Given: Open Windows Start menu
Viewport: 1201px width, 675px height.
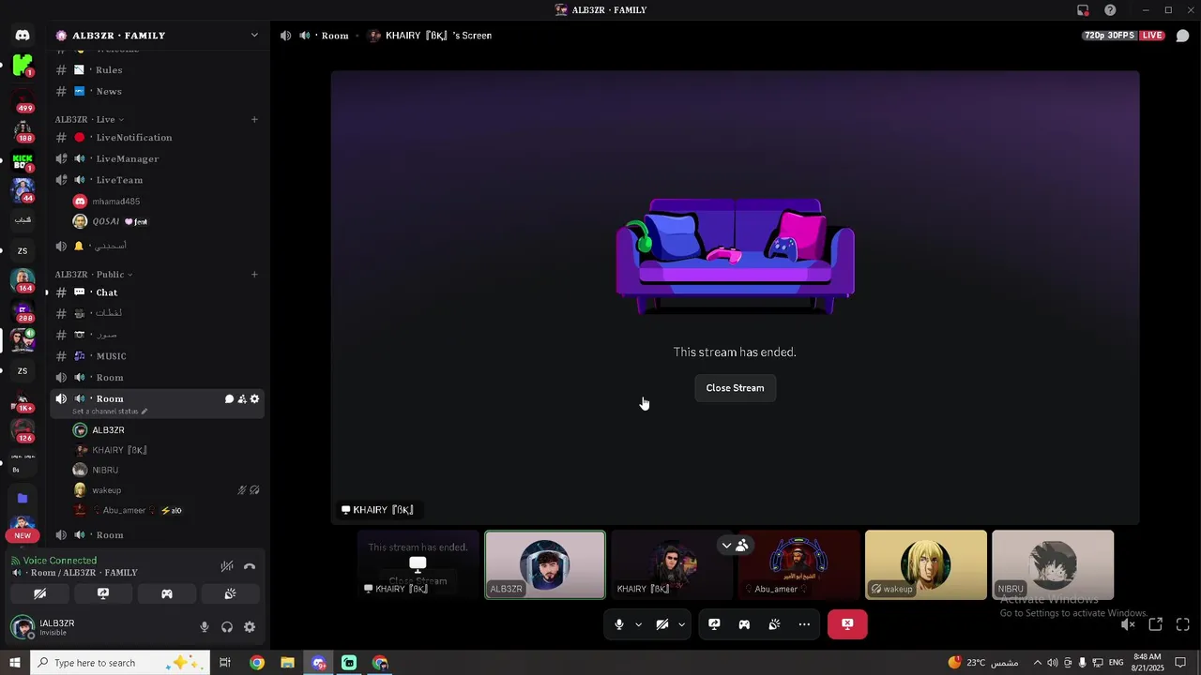Looking at the screenshot, I should click(14, 663).
